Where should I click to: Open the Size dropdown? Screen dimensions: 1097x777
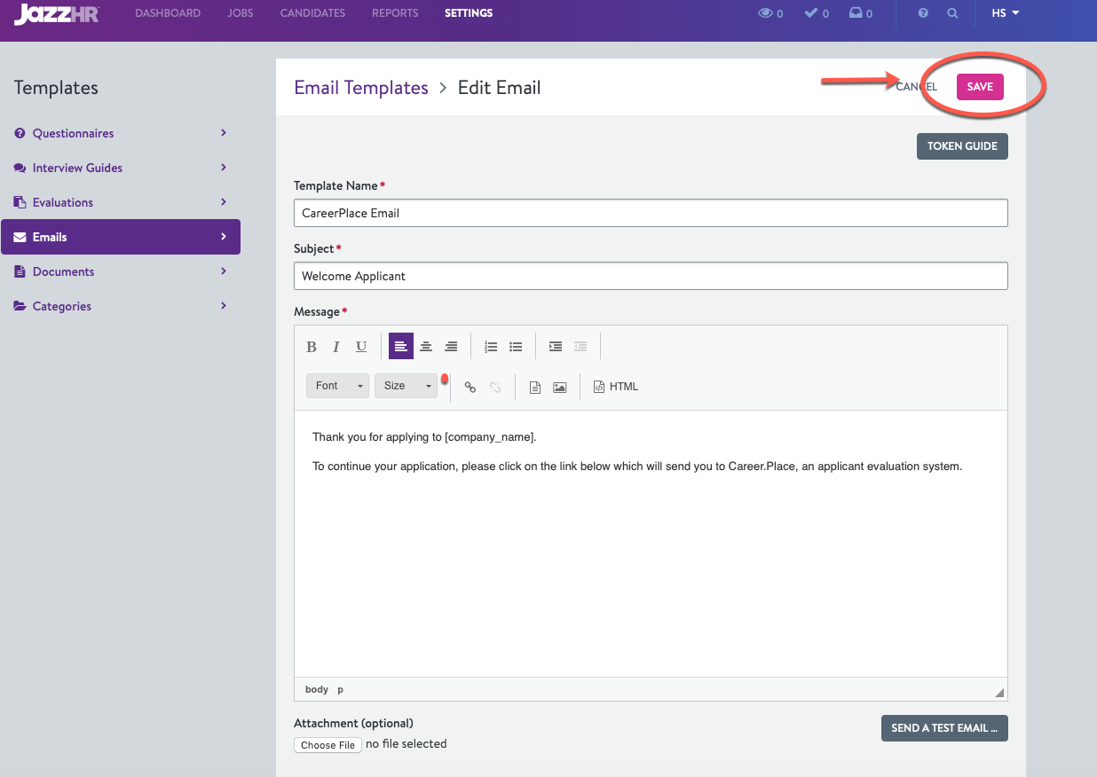tap(406, 386)
